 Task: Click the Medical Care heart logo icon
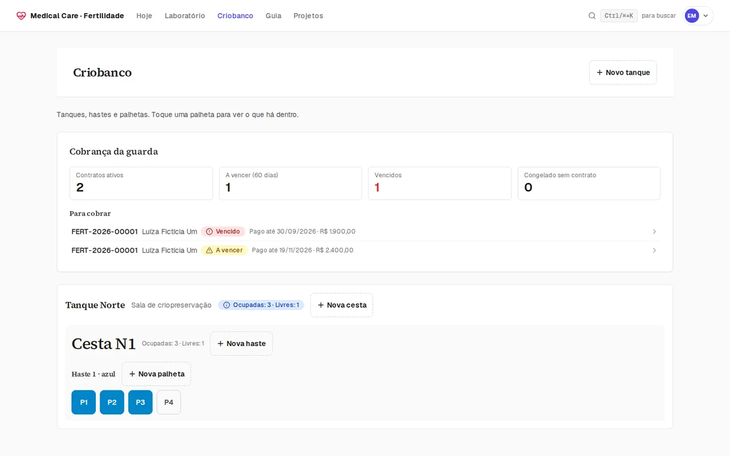(21, 16)
